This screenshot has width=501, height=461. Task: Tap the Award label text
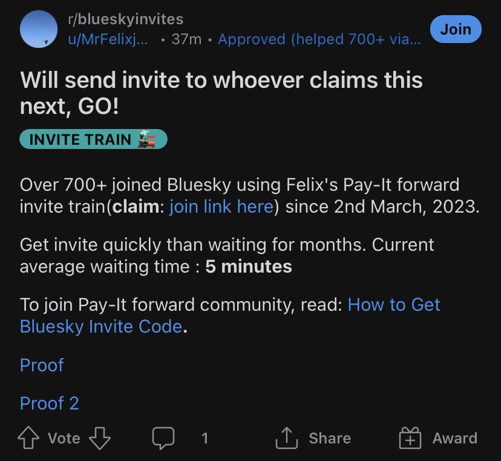[454, 438]
